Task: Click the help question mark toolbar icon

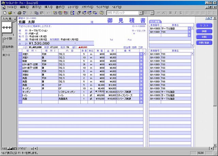Action: [102, 13]
